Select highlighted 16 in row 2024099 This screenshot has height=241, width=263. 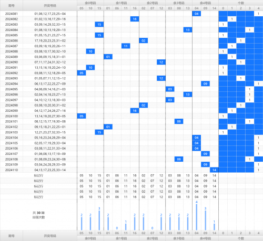(135, 111)
